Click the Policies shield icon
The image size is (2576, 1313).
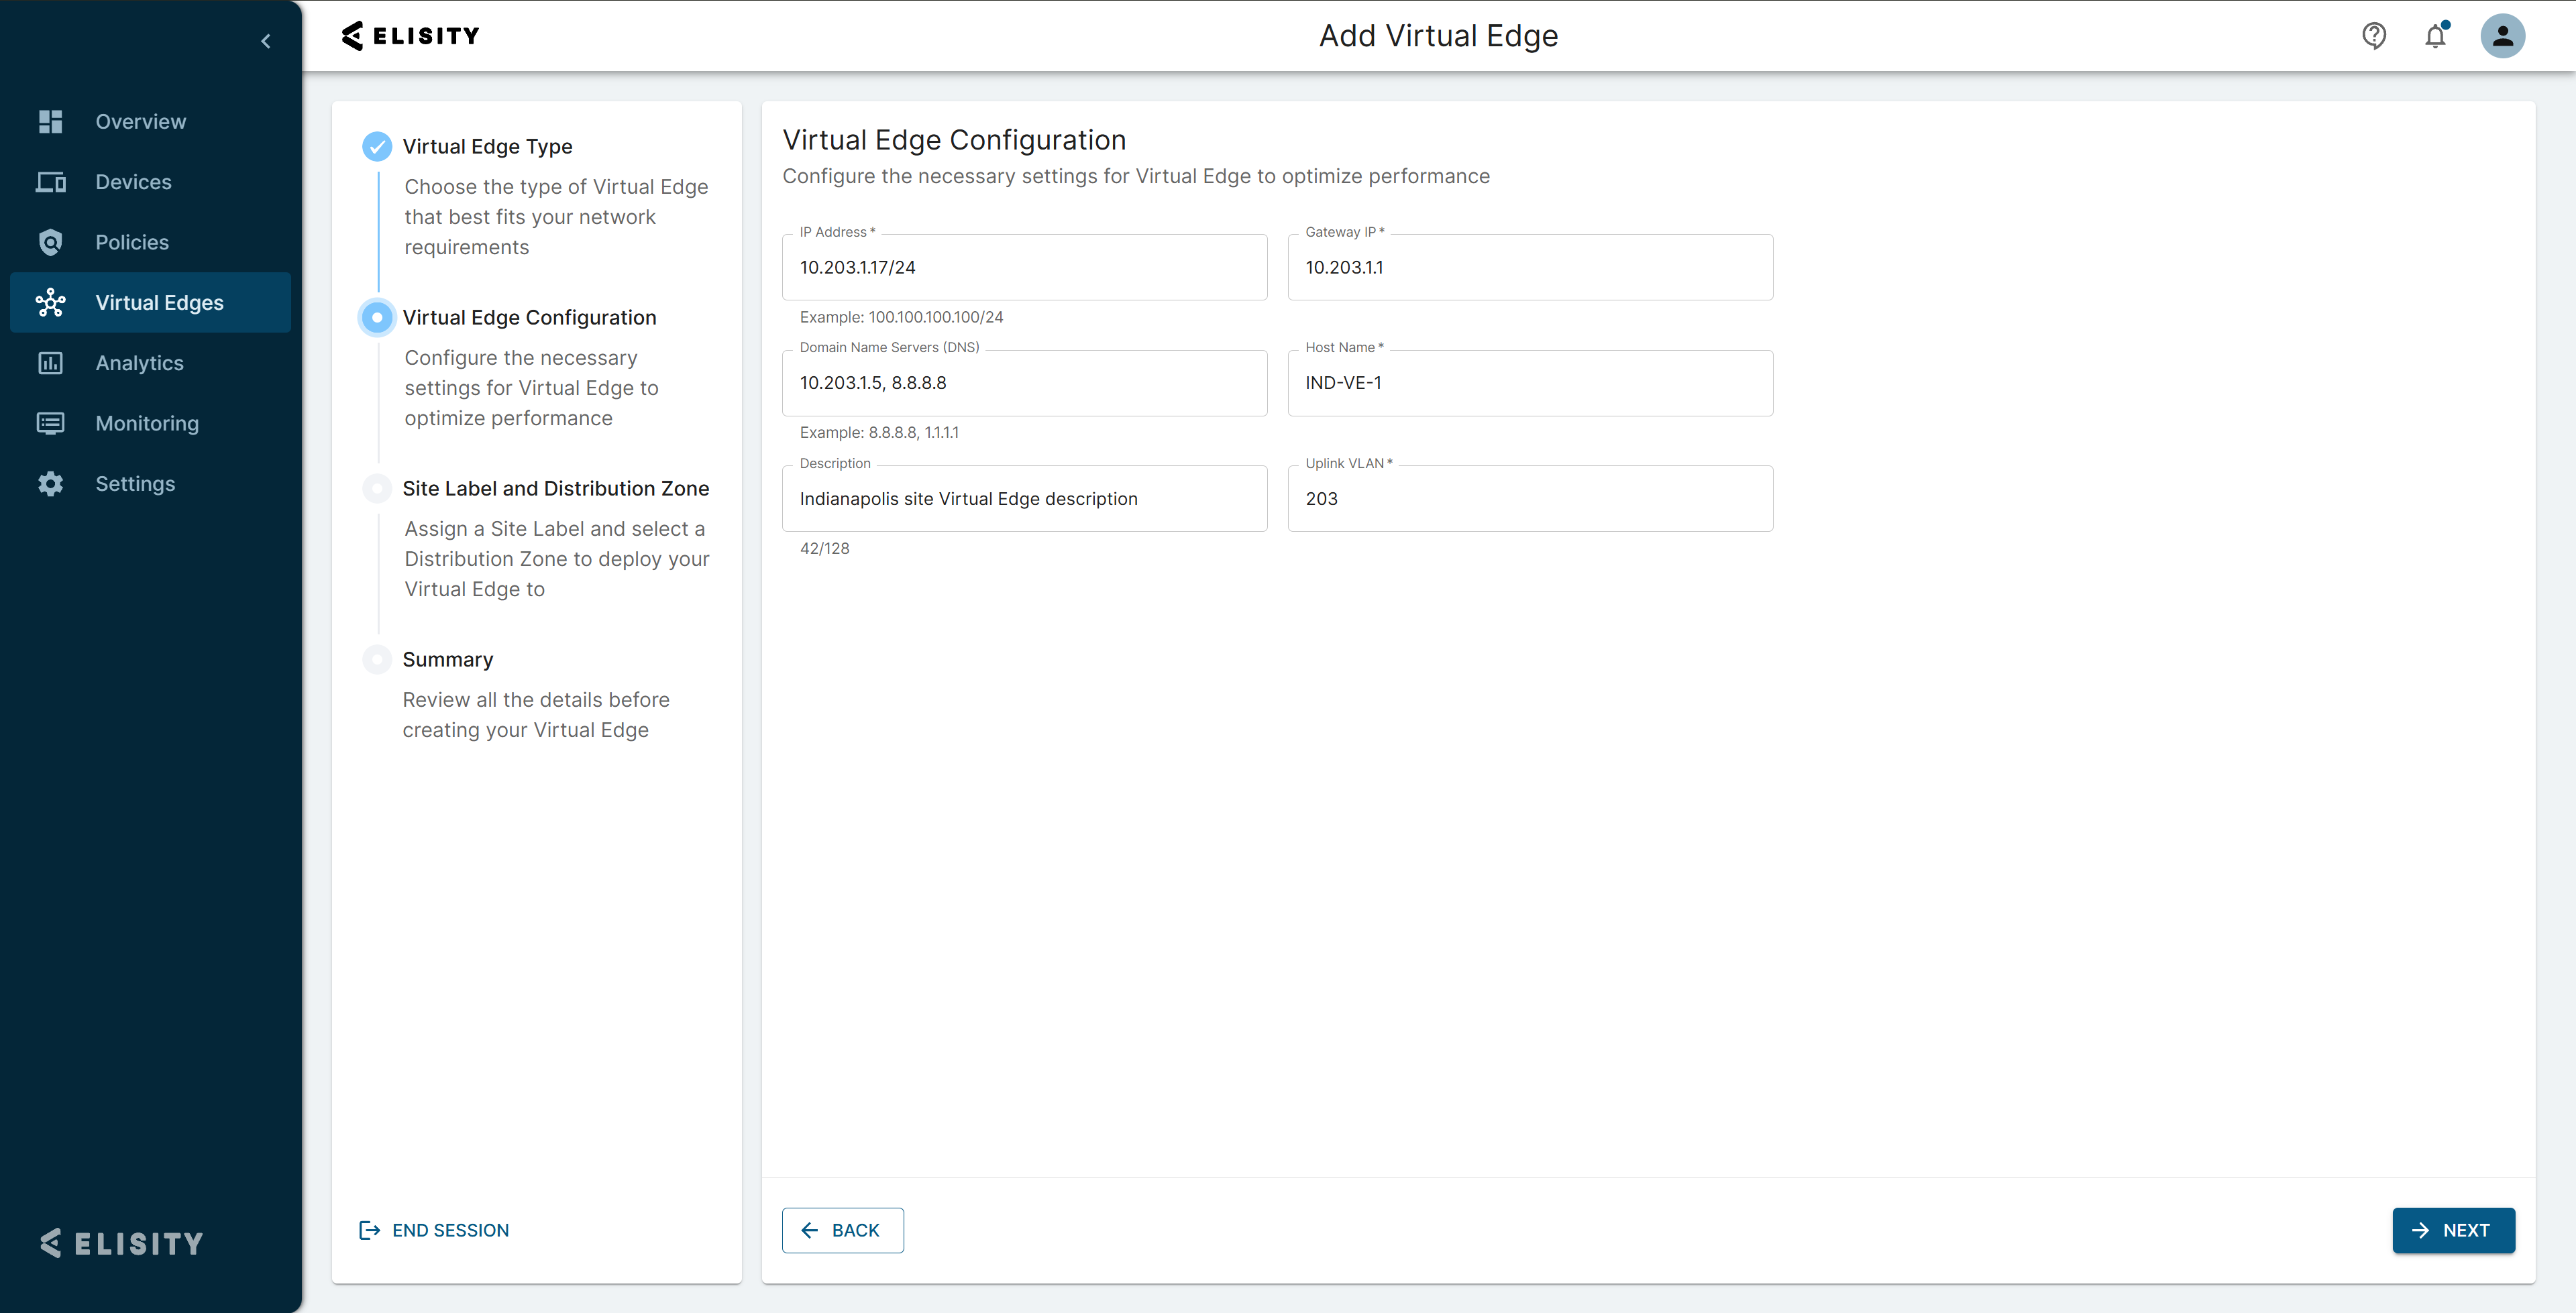pos(50,242)
